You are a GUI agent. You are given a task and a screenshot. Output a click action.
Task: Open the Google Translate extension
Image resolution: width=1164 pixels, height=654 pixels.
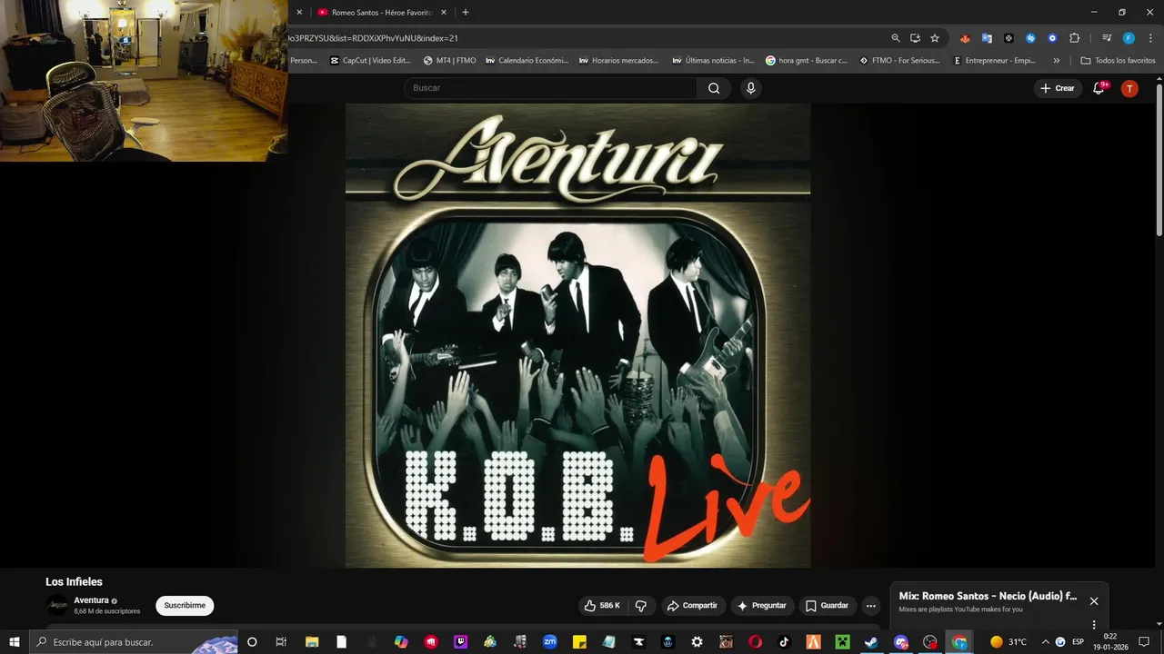[987, 38]
